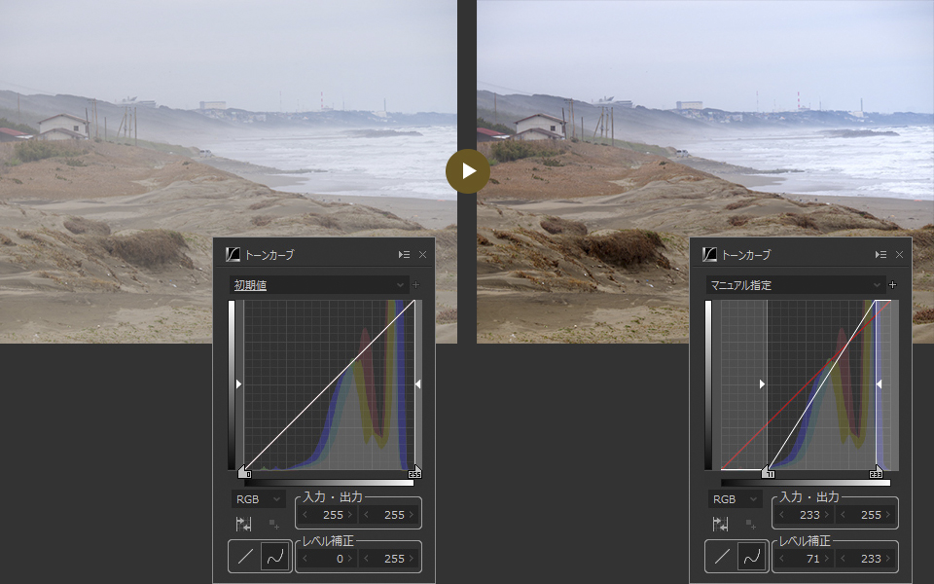This screenshot has width=934, height=584.
Task: Click the add point icon in the right panel
Action: [750, 524]
